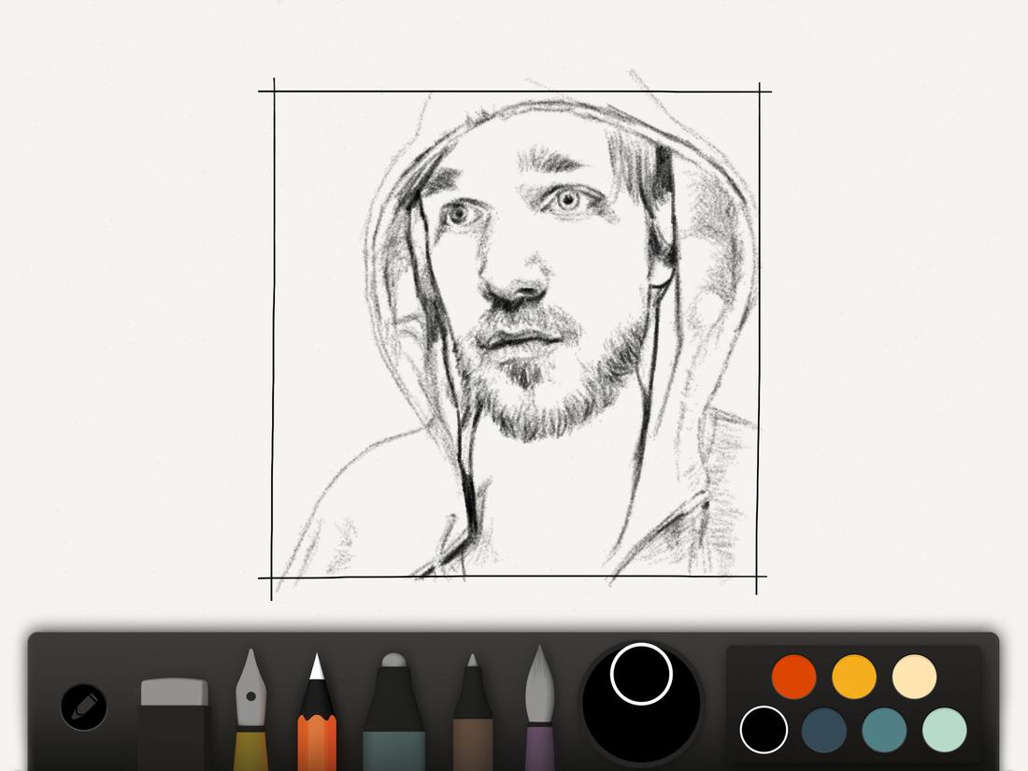This screenshot has height=771, width=1028.
Task: Select the golden yellow color swatch
Action: click(x=853, y=675)
